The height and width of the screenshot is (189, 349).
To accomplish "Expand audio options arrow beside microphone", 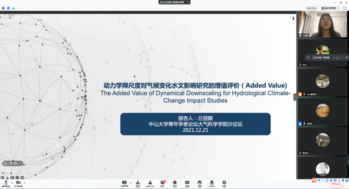I will click(x=12, y=182).
